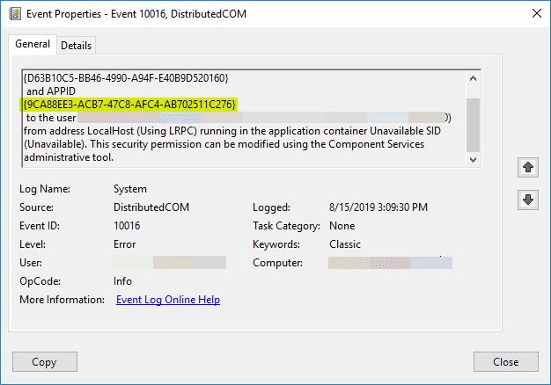Click the next event down arrow button

click(x=528, y=200)
